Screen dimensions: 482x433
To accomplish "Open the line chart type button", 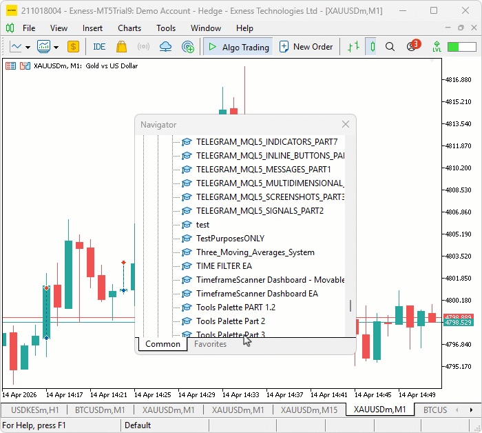I will coord(15,47).
